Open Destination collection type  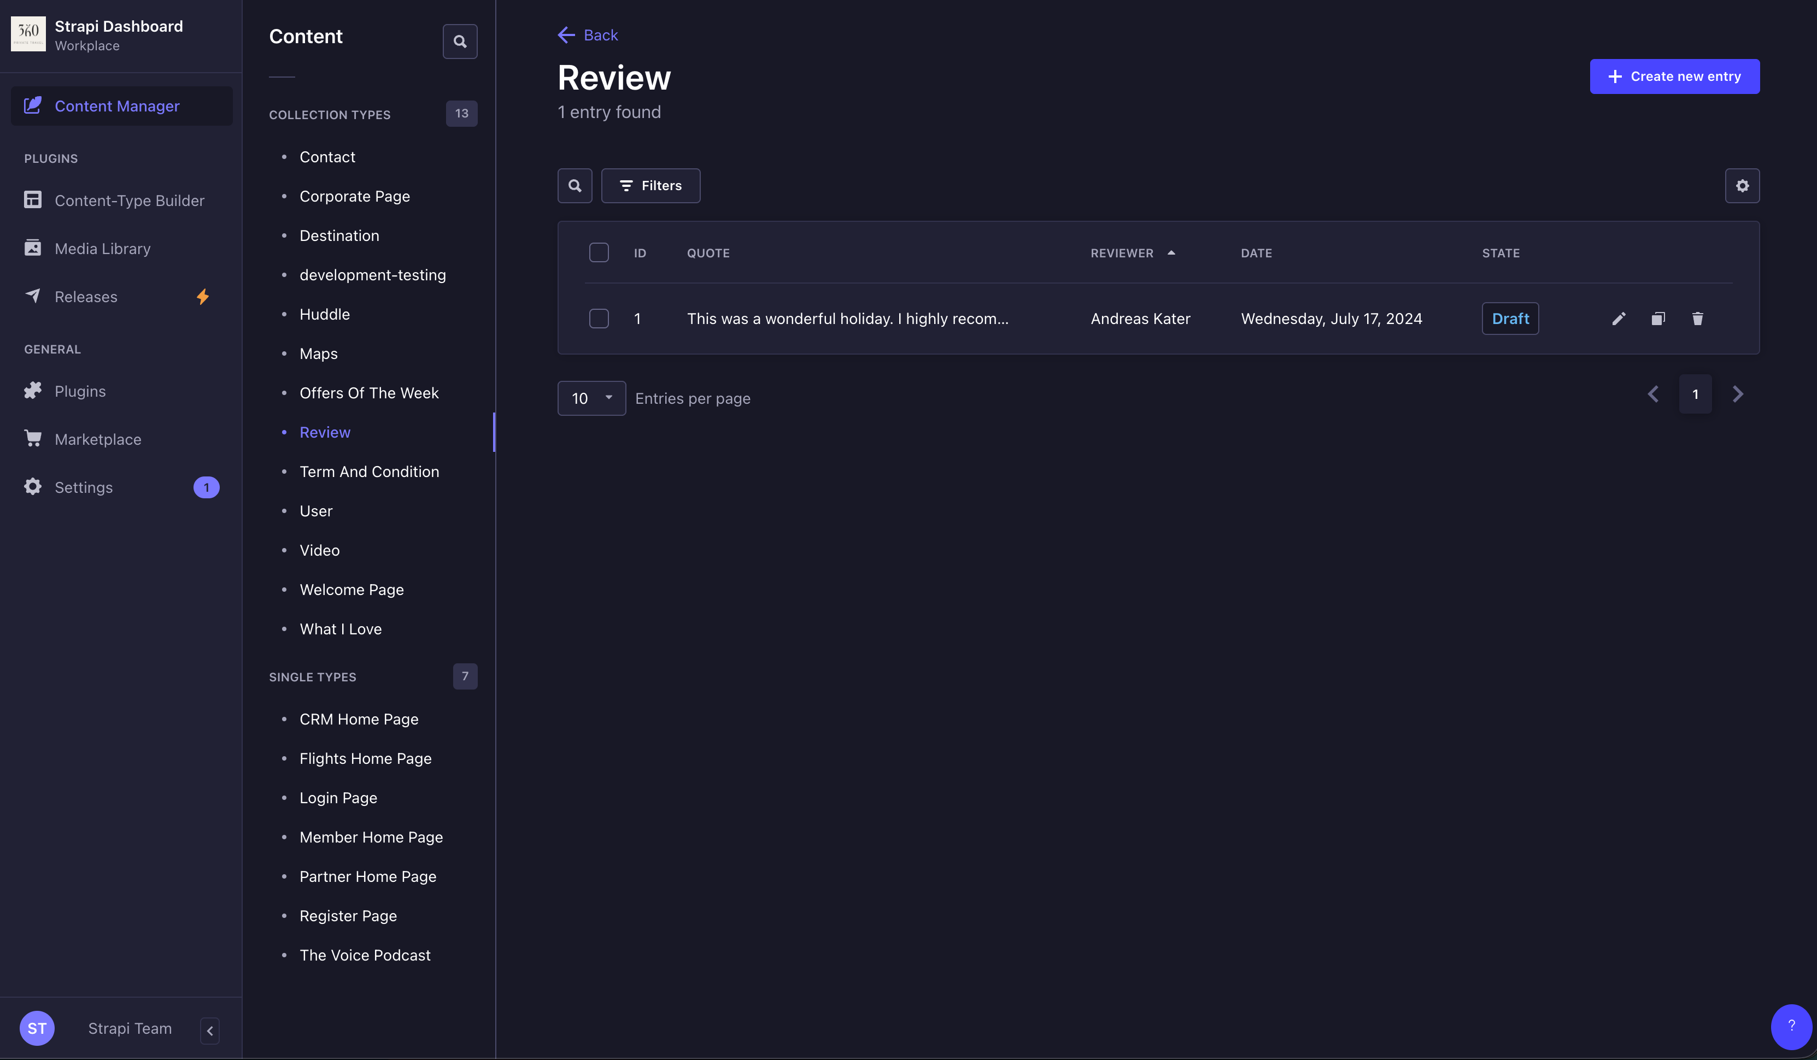[339, 235]
